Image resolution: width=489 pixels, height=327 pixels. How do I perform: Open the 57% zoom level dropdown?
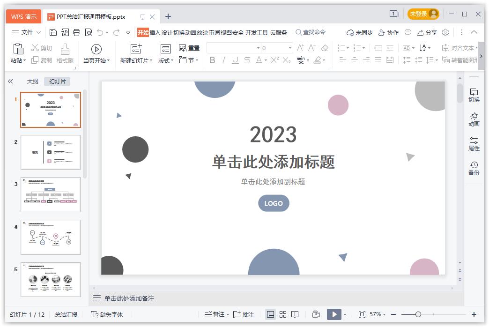coord(377,314)
